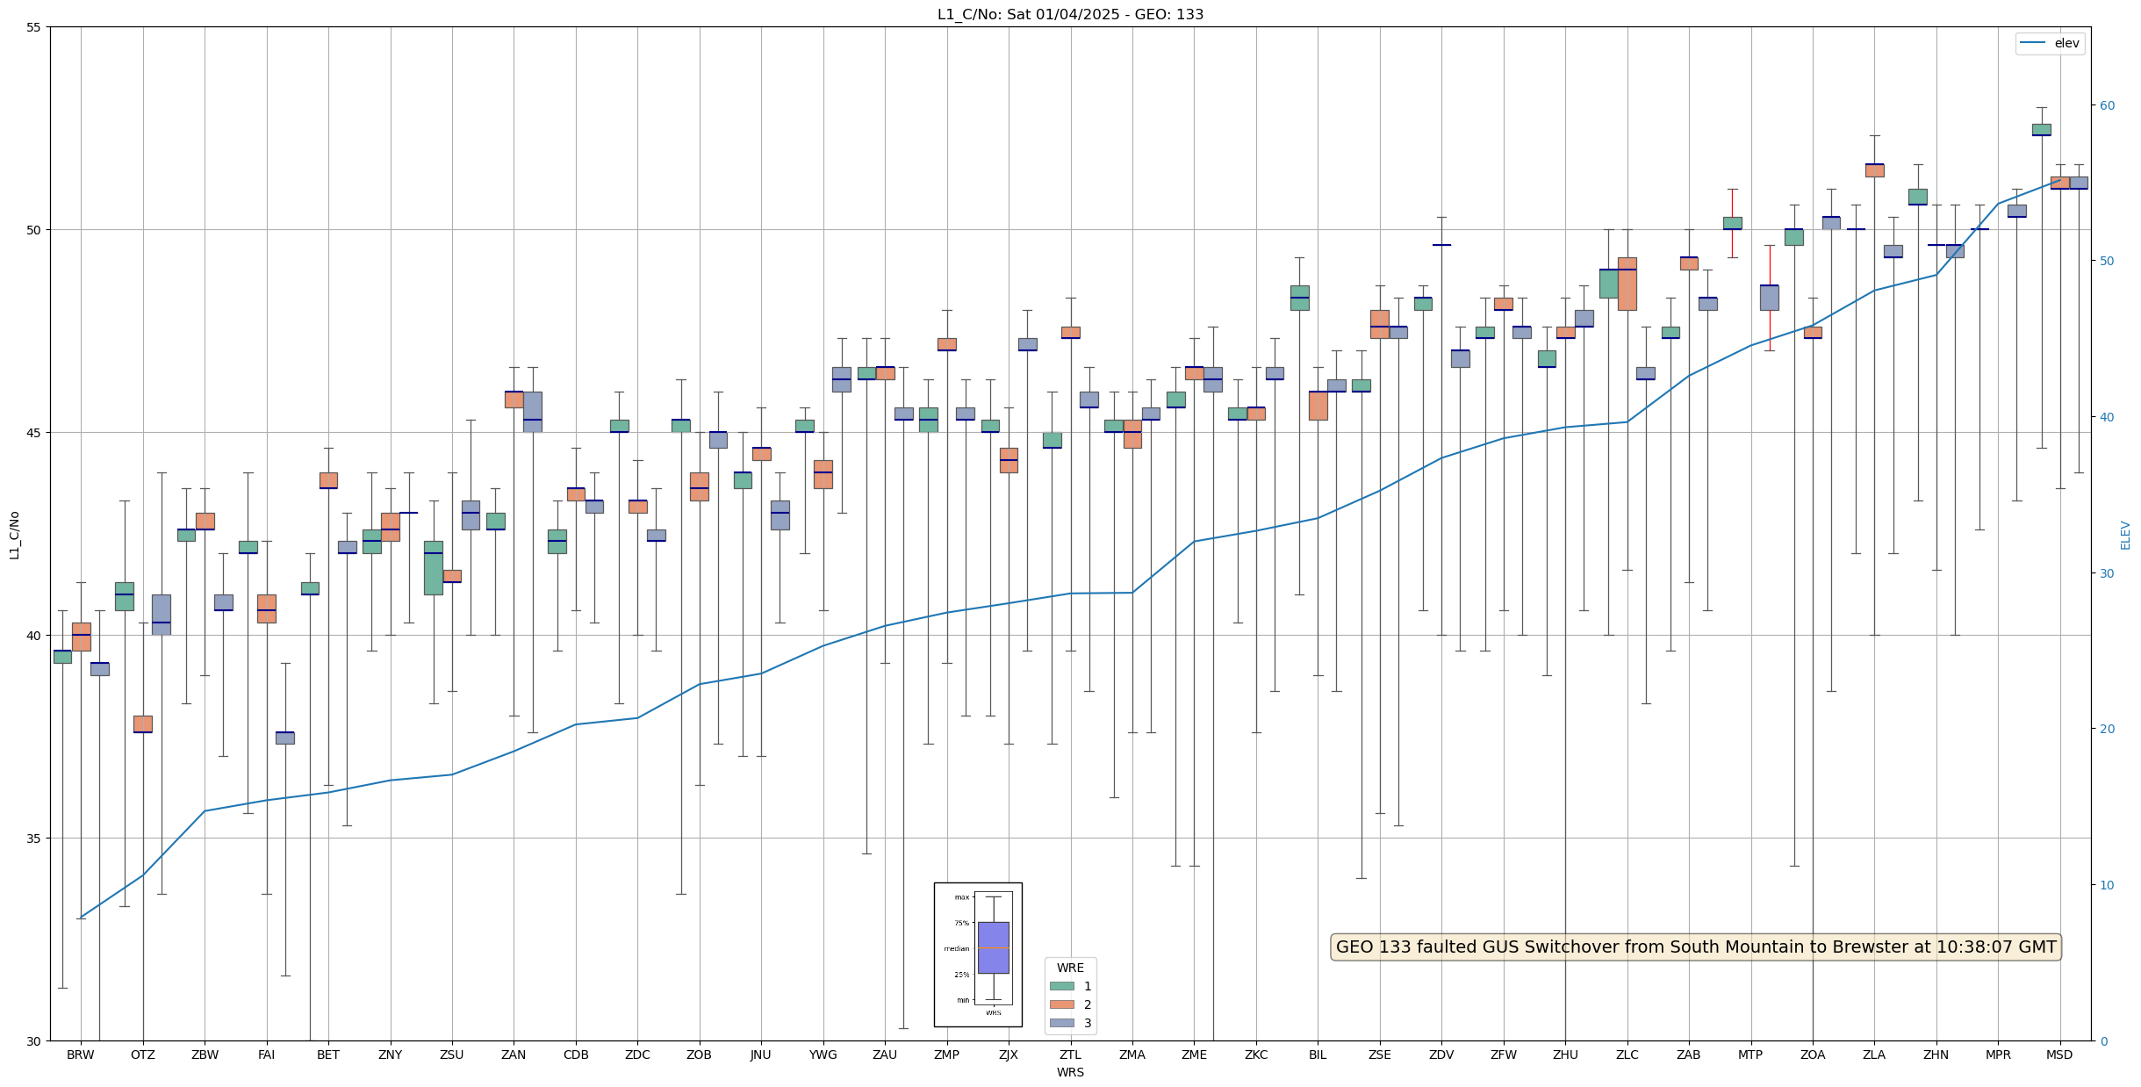
Task: Click the 60 tick on elevation axis
Action: tap(2106, 105)
